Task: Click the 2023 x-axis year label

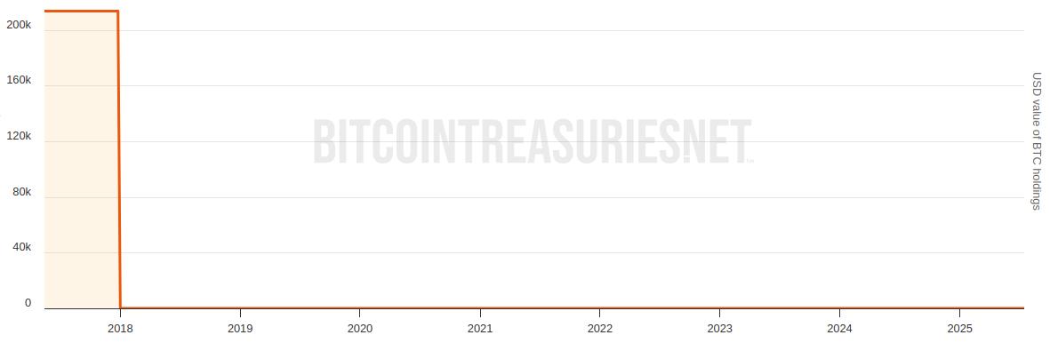Action: coord(719,329)
